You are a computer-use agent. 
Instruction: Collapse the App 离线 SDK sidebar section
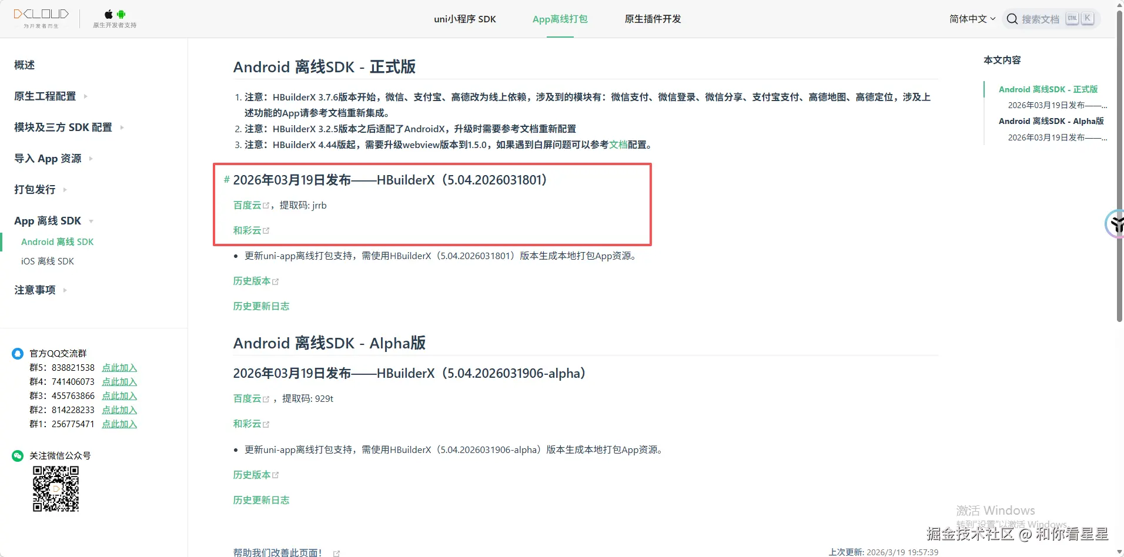(x=53, y=221)
